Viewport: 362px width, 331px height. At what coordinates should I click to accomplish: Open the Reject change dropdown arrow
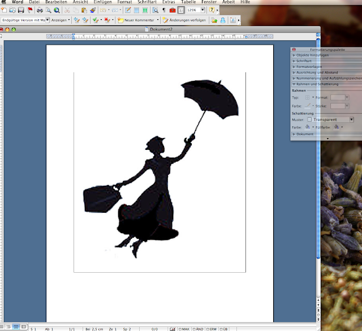coord(113,20)
